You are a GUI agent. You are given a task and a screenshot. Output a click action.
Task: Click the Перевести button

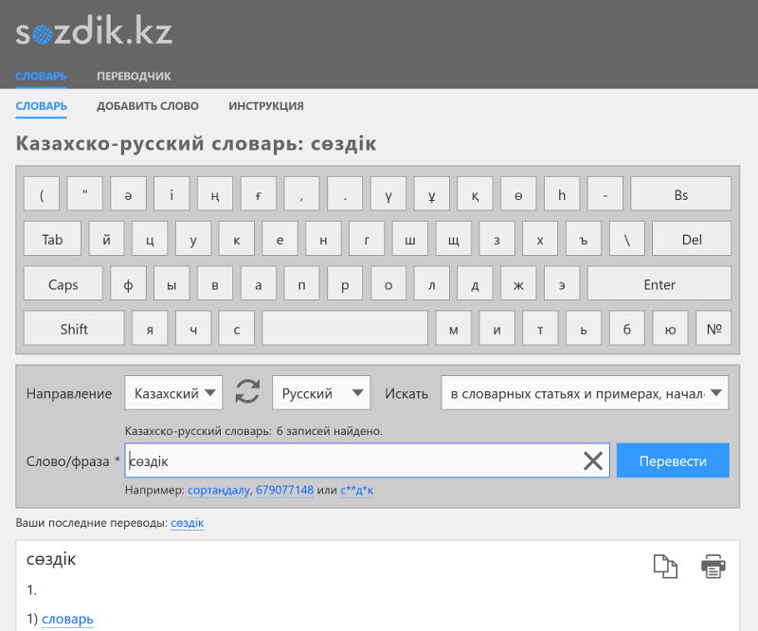click(673, 460)
